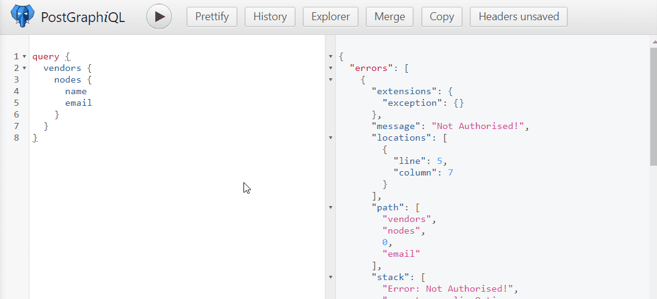This screenshot has height=299, width=657.
Task: Collapse the vendors block at line 2
Action: coord(24,68)
